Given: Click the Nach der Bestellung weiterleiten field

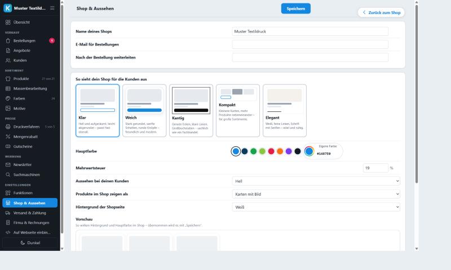Looking at the screenshot, I should (x=310, y=57).
